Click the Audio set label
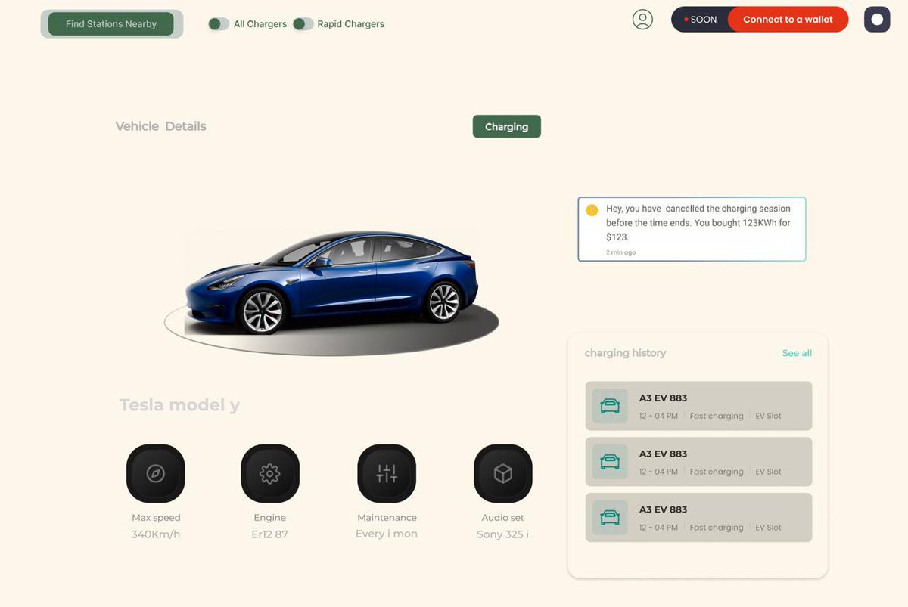The height and width of the screenshot is (607, 908). tap(502, 518)
